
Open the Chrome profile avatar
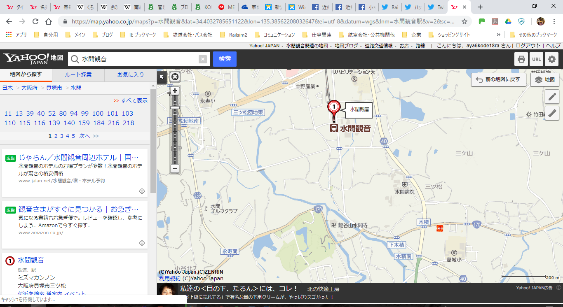point(541,21)
